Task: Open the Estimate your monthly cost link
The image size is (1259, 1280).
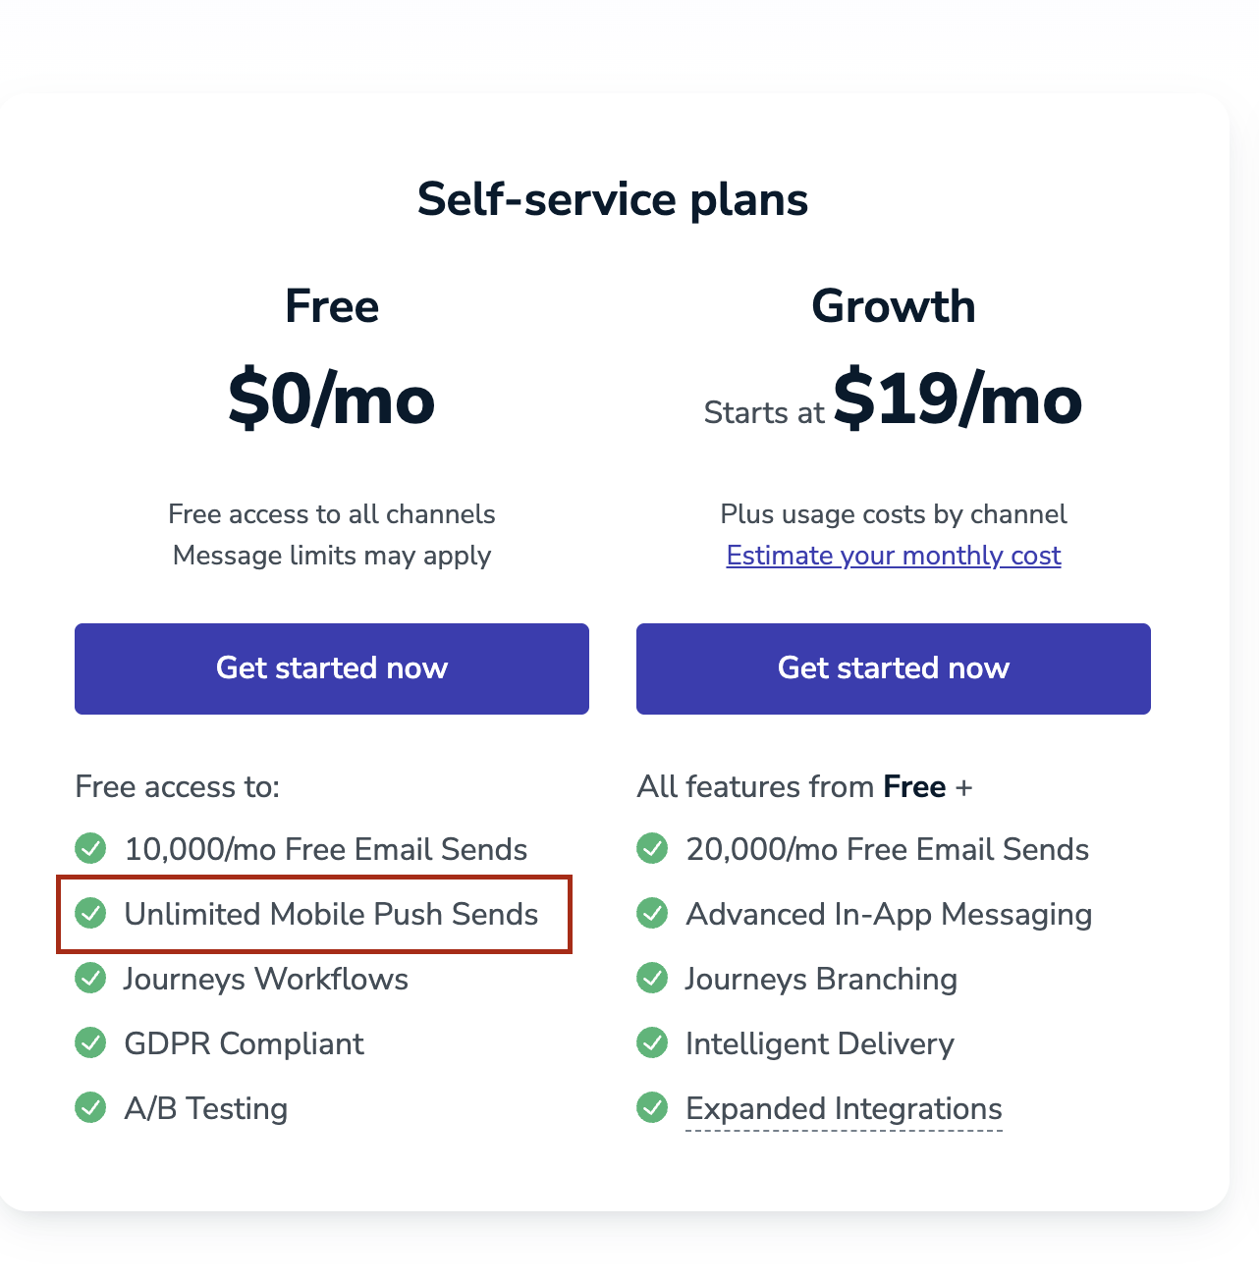Action: [894, 556]
